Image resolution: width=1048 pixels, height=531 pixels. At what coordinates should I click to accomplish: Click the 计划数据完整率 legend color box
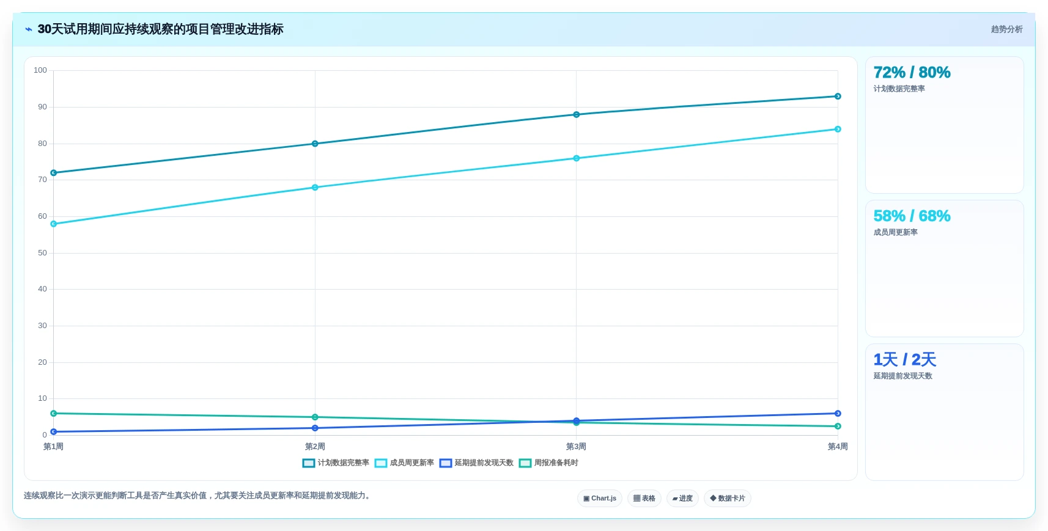(x=309, y=463)
